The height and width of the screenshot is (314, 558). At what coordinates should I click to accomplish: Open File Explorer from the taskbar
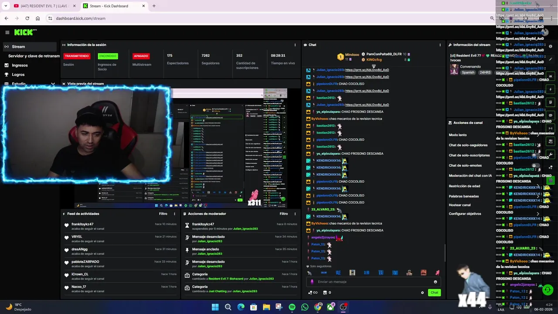point(266,307)
